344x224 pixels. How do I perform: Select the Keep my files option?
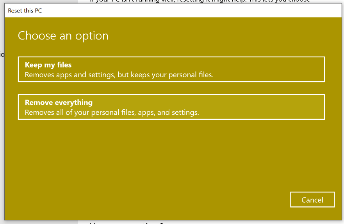pos(171,69)
